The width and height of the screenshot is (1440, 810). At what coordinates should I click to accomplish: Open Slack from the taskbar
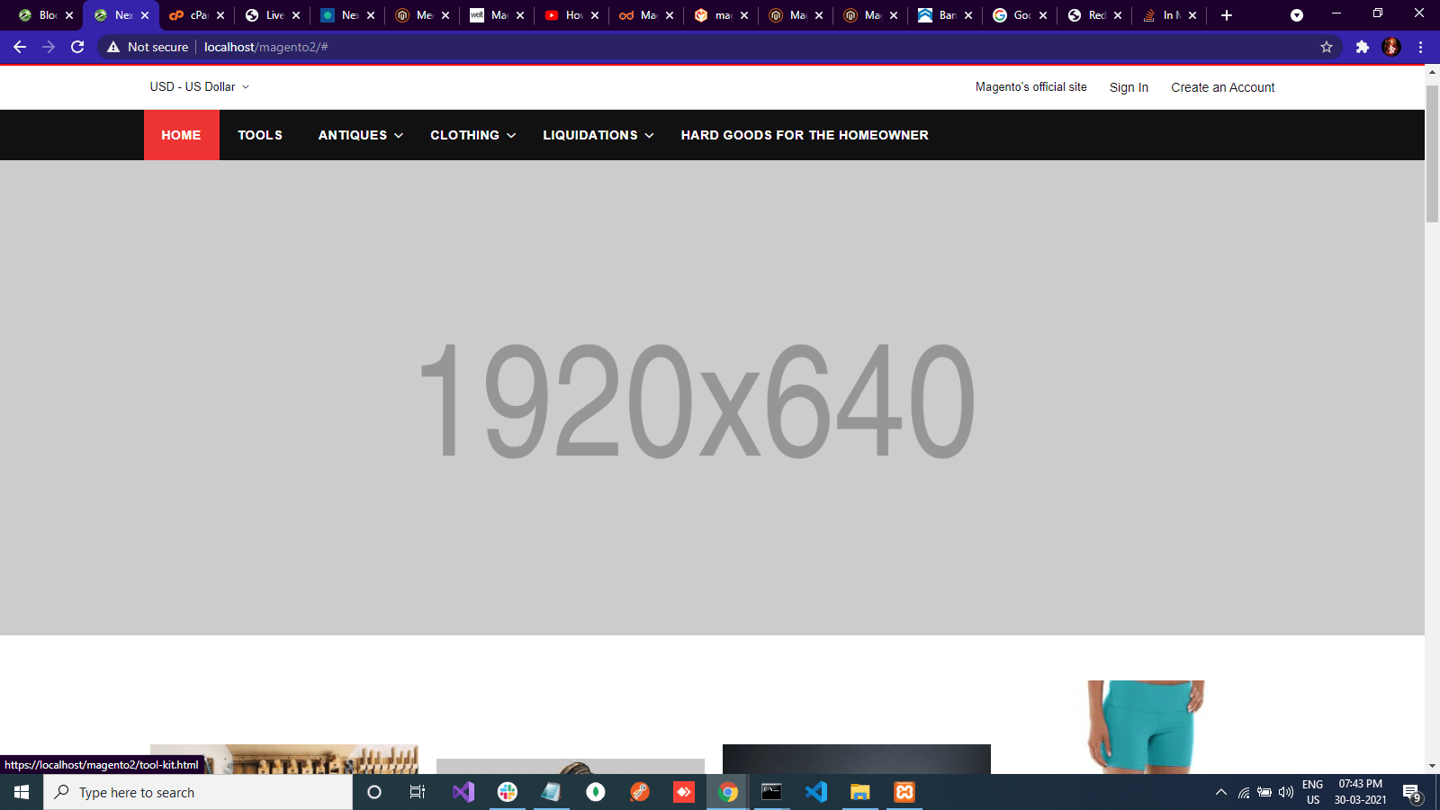508,792
